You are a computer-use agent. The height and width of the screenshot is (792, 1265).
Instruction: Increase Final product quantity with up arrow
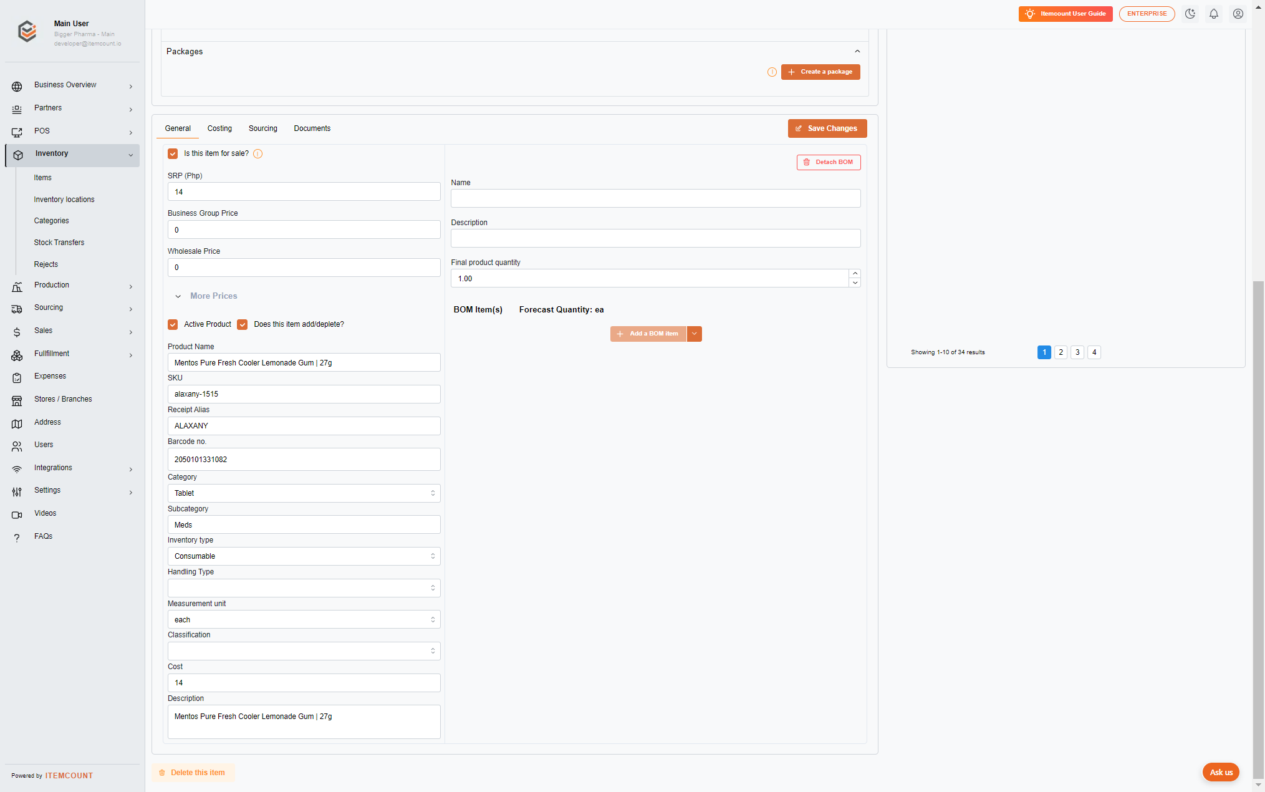pos(855,274)
